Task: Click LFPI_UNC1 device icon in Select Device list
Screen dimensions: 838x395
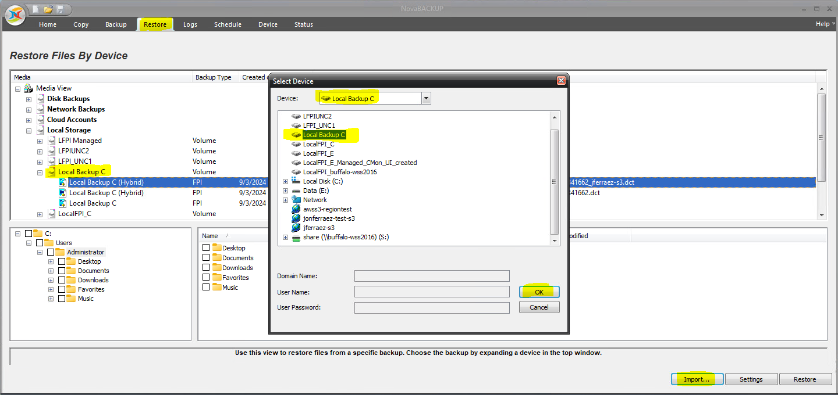Action: [x=296, y=125]
